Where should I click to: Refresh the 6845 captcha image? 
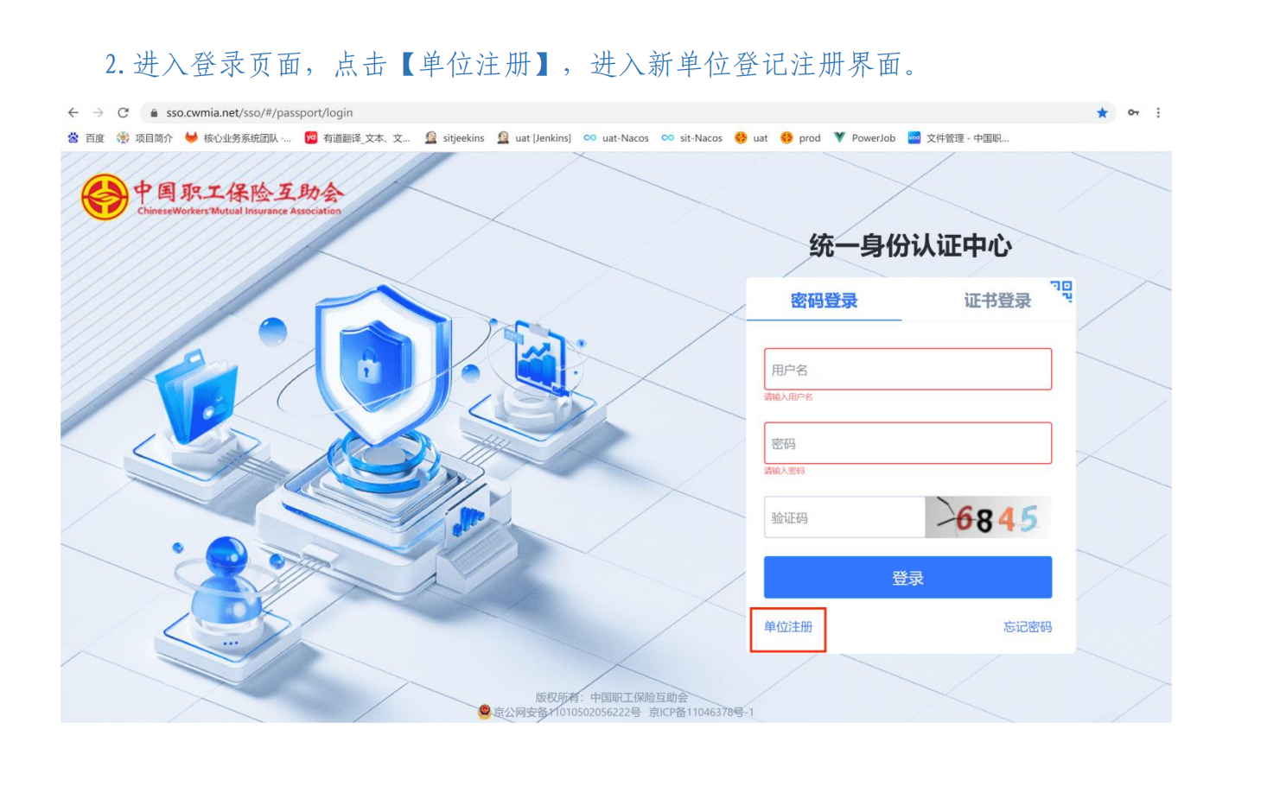(x=989, y=517)
